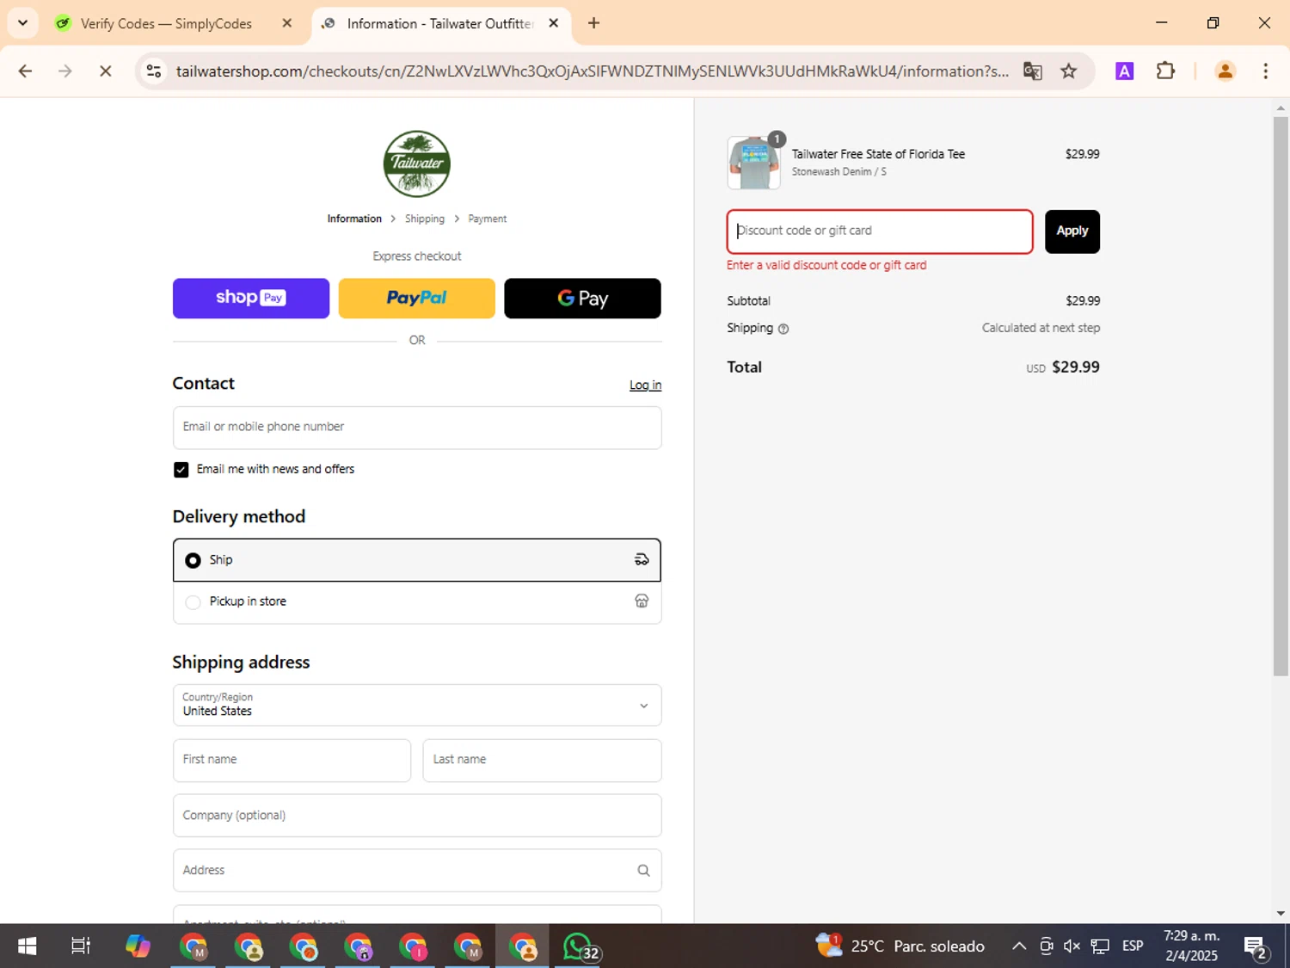Viewport: 1290px width, 968px height.
Task: Click the scrollbar down arrow
Action: [1281, 914]
